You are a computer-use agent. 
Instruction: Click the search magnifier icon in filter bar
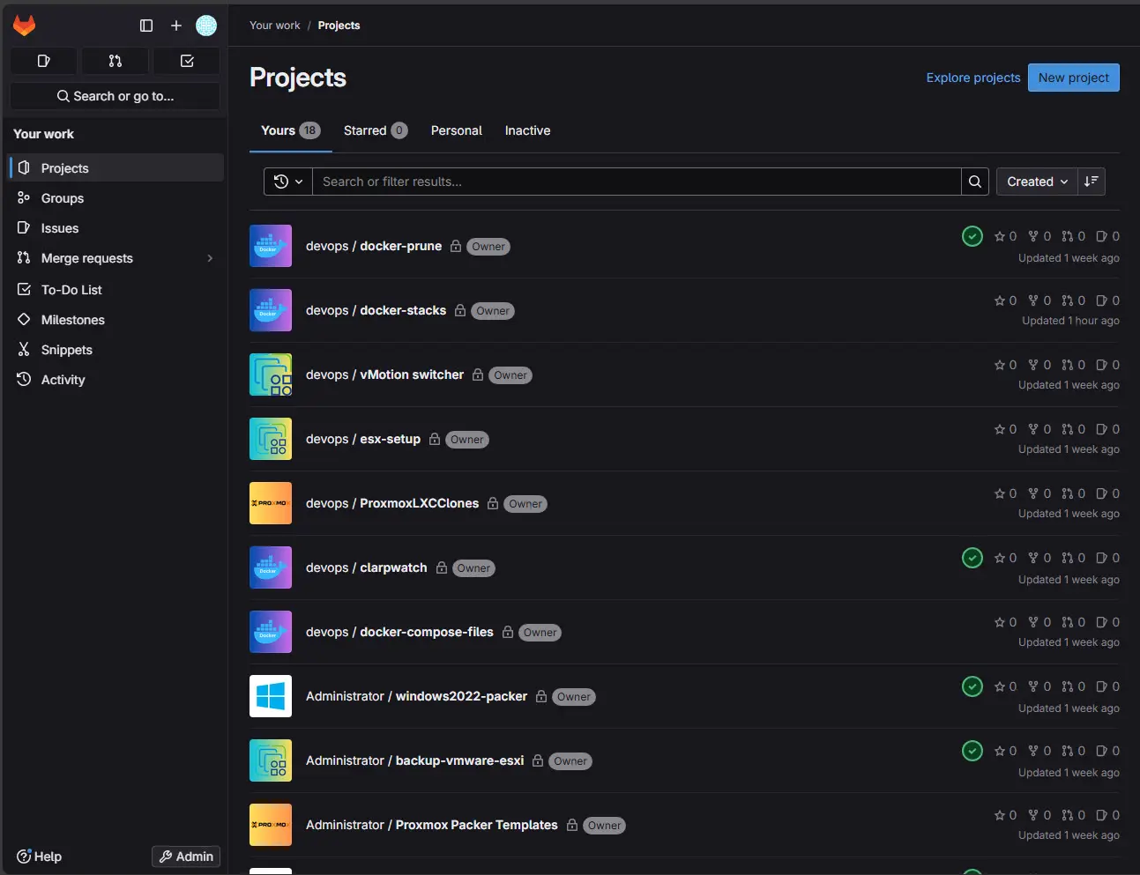click(974, 182)
